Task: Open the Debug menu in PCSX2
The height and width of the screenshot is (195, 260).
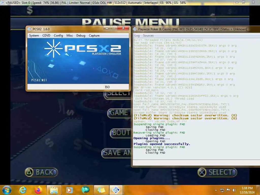Action: coord(81,36)
